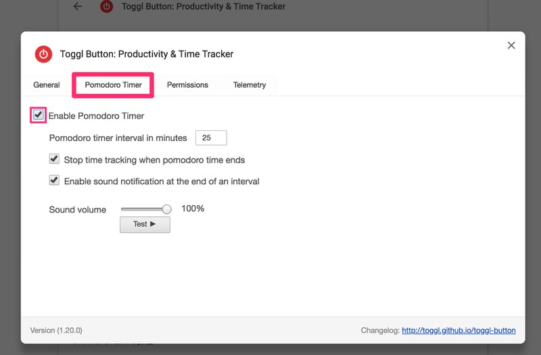Go back using the arrow in background page

point(78,6)
